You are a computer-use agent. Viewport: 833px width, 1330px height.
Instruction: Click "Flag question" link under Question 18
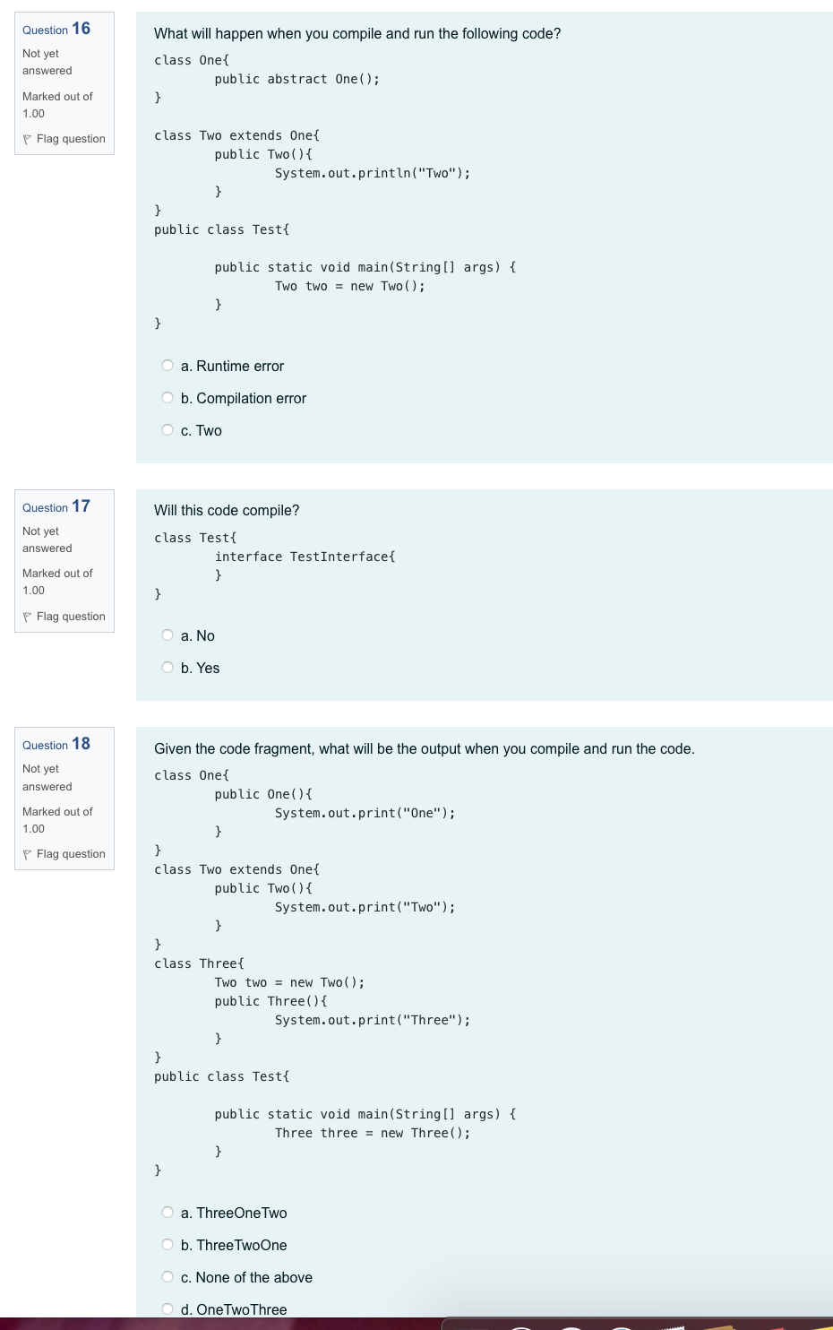[x=71, y=854]
